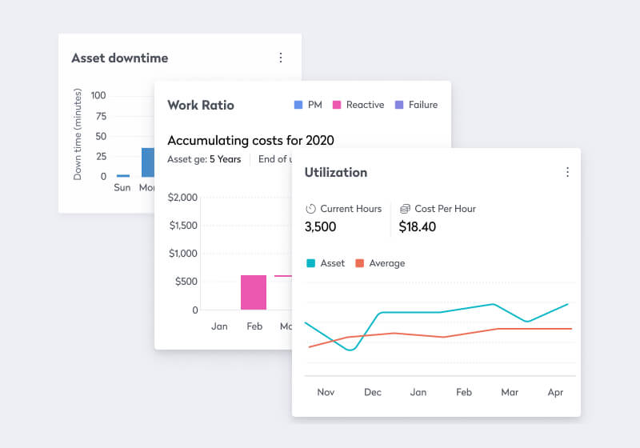Click the Asset downtime card title

click(120, 58)
